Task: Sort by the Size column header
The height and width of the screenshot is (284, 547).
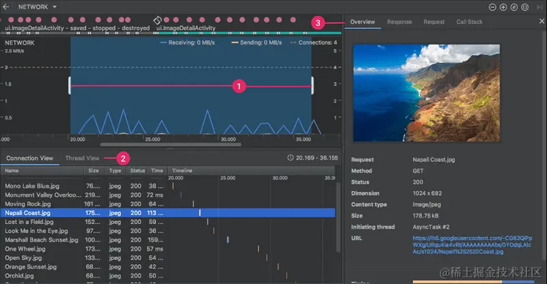Action: pyautogui.click(x=94, y=171)
